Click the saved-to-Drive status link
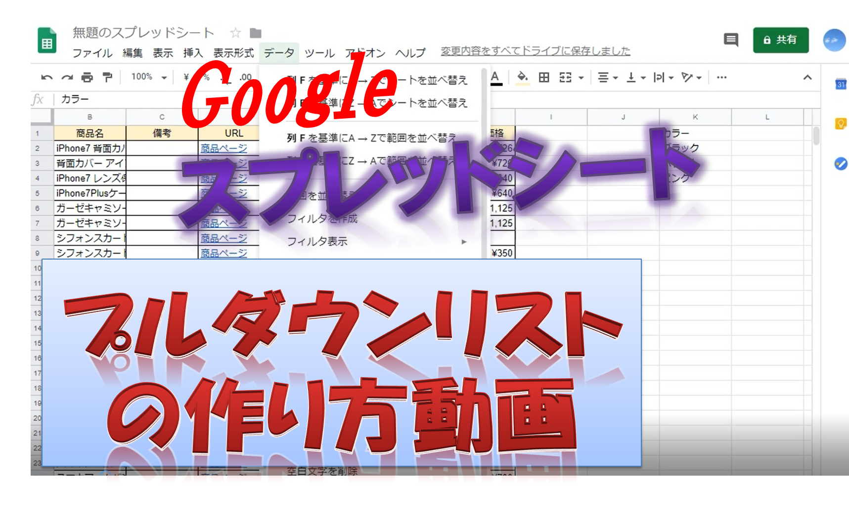This screenshot has width=849, height=530. click(536, 51)
